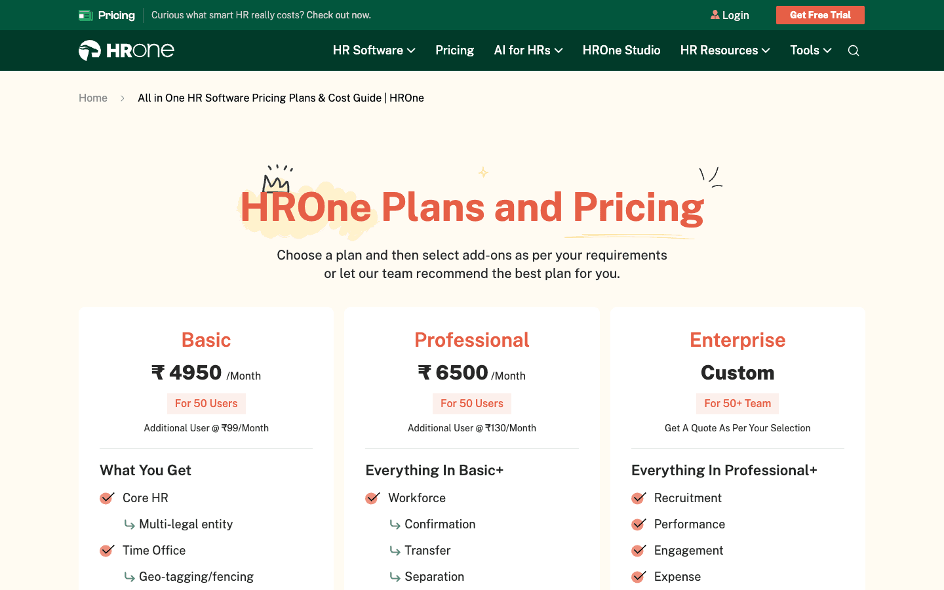The height and width of the screenshot is (590, 944).
Task: Click arrow icon before Geo-tagging/fencing
Action: pyautogui.click(x=130, y=577)
